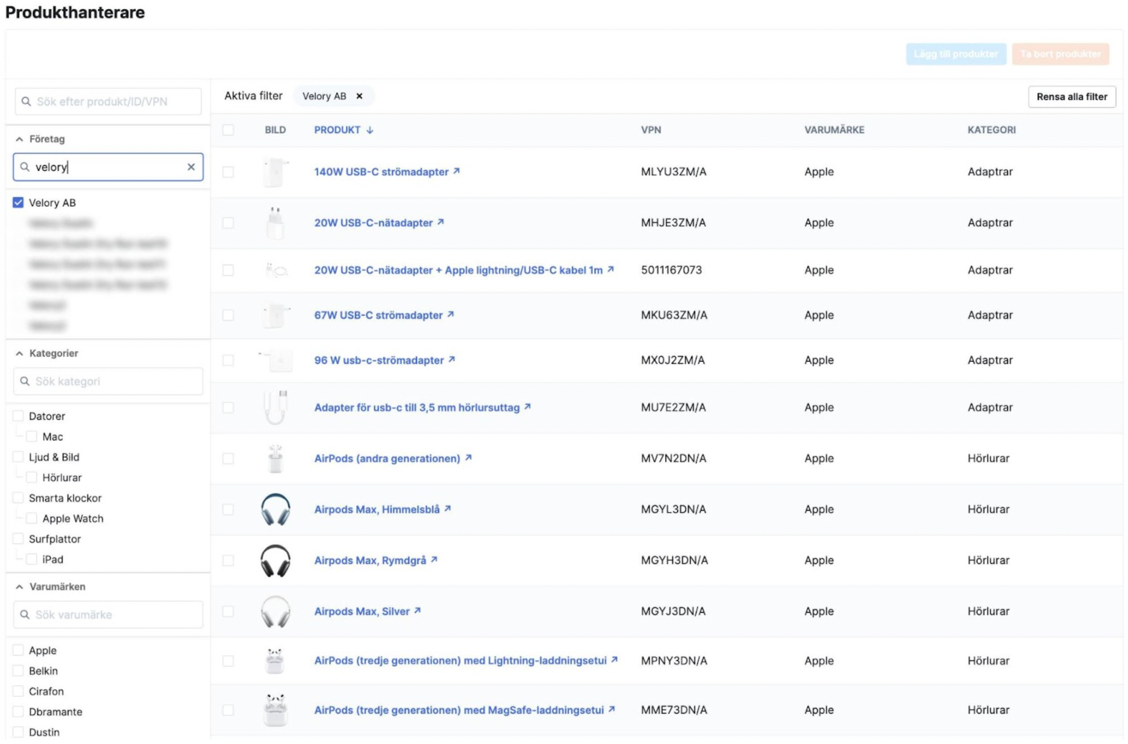The width and height of the screenshot is (1128, 744).
Task: Click the Dustin brand label
Action: point(44,732)
